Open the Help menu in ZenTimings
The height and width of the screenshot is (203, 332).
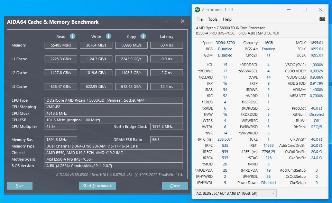pyautogui.click(x=227, y=19)
